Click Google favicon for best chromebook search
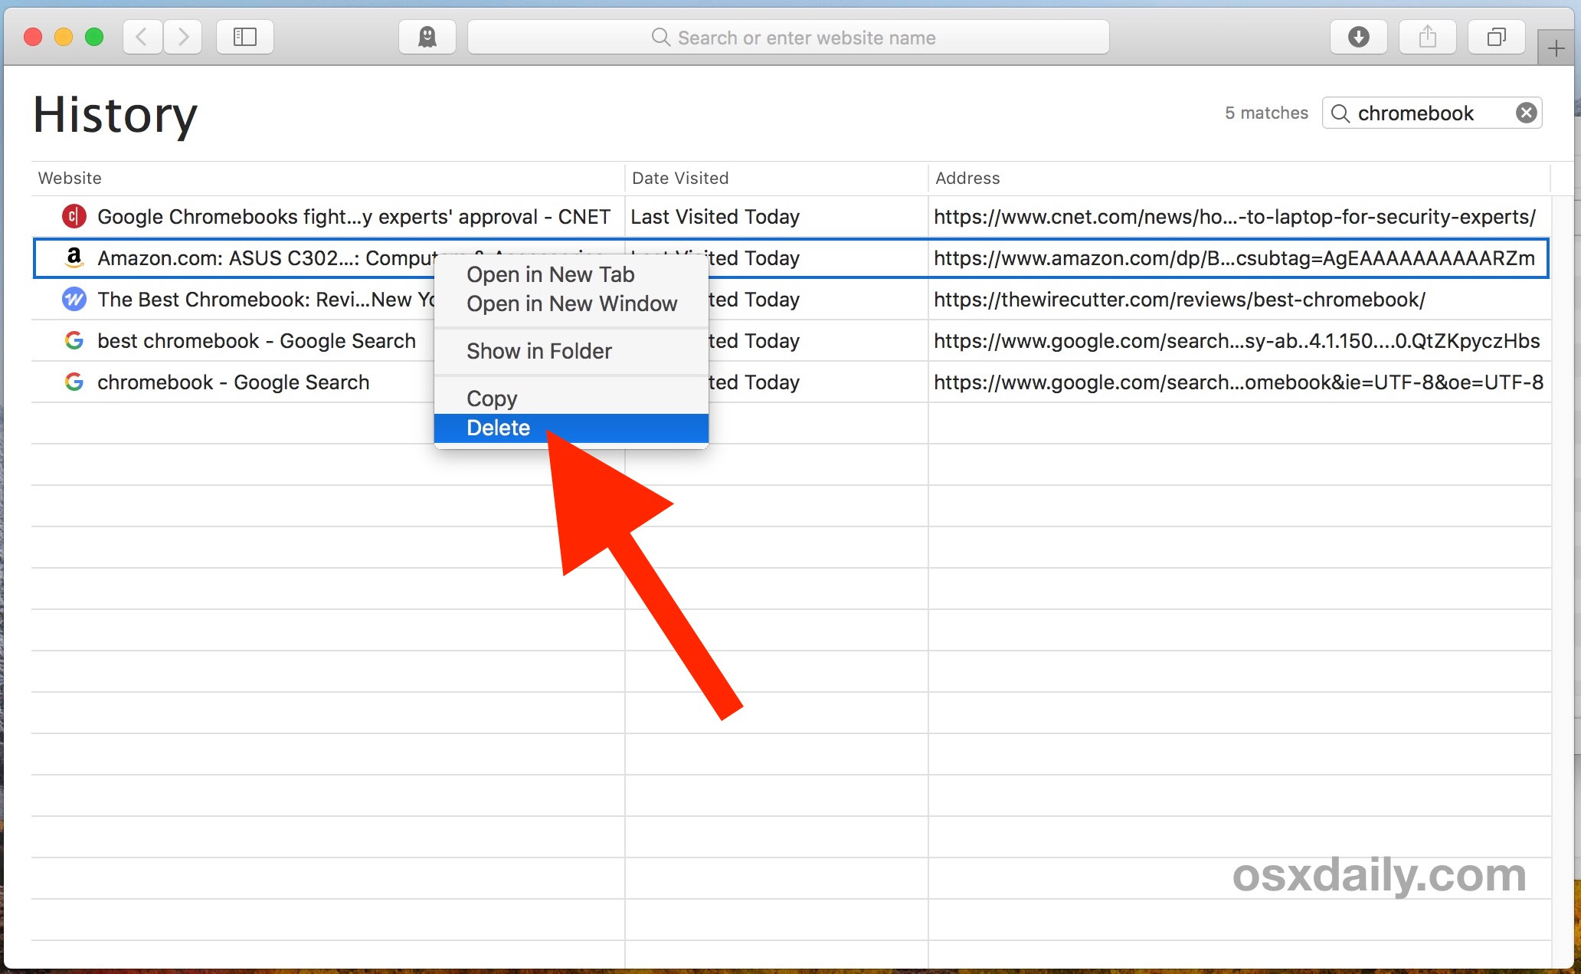Image resolution: width=1581 pixels, height=974 pixels. (74, 341)
